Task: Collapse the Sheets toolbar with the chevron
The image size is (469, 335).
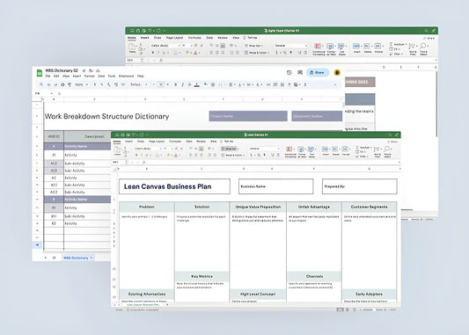Action: 335,85
